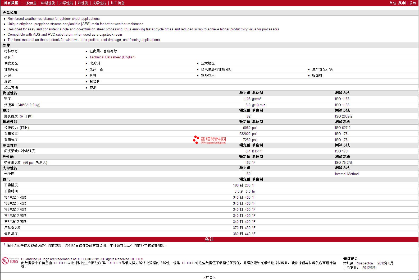Click the UL IDES logo icon
Image resolution: width=419 pixels, height=280 pixels.
(x=10, y=261)
